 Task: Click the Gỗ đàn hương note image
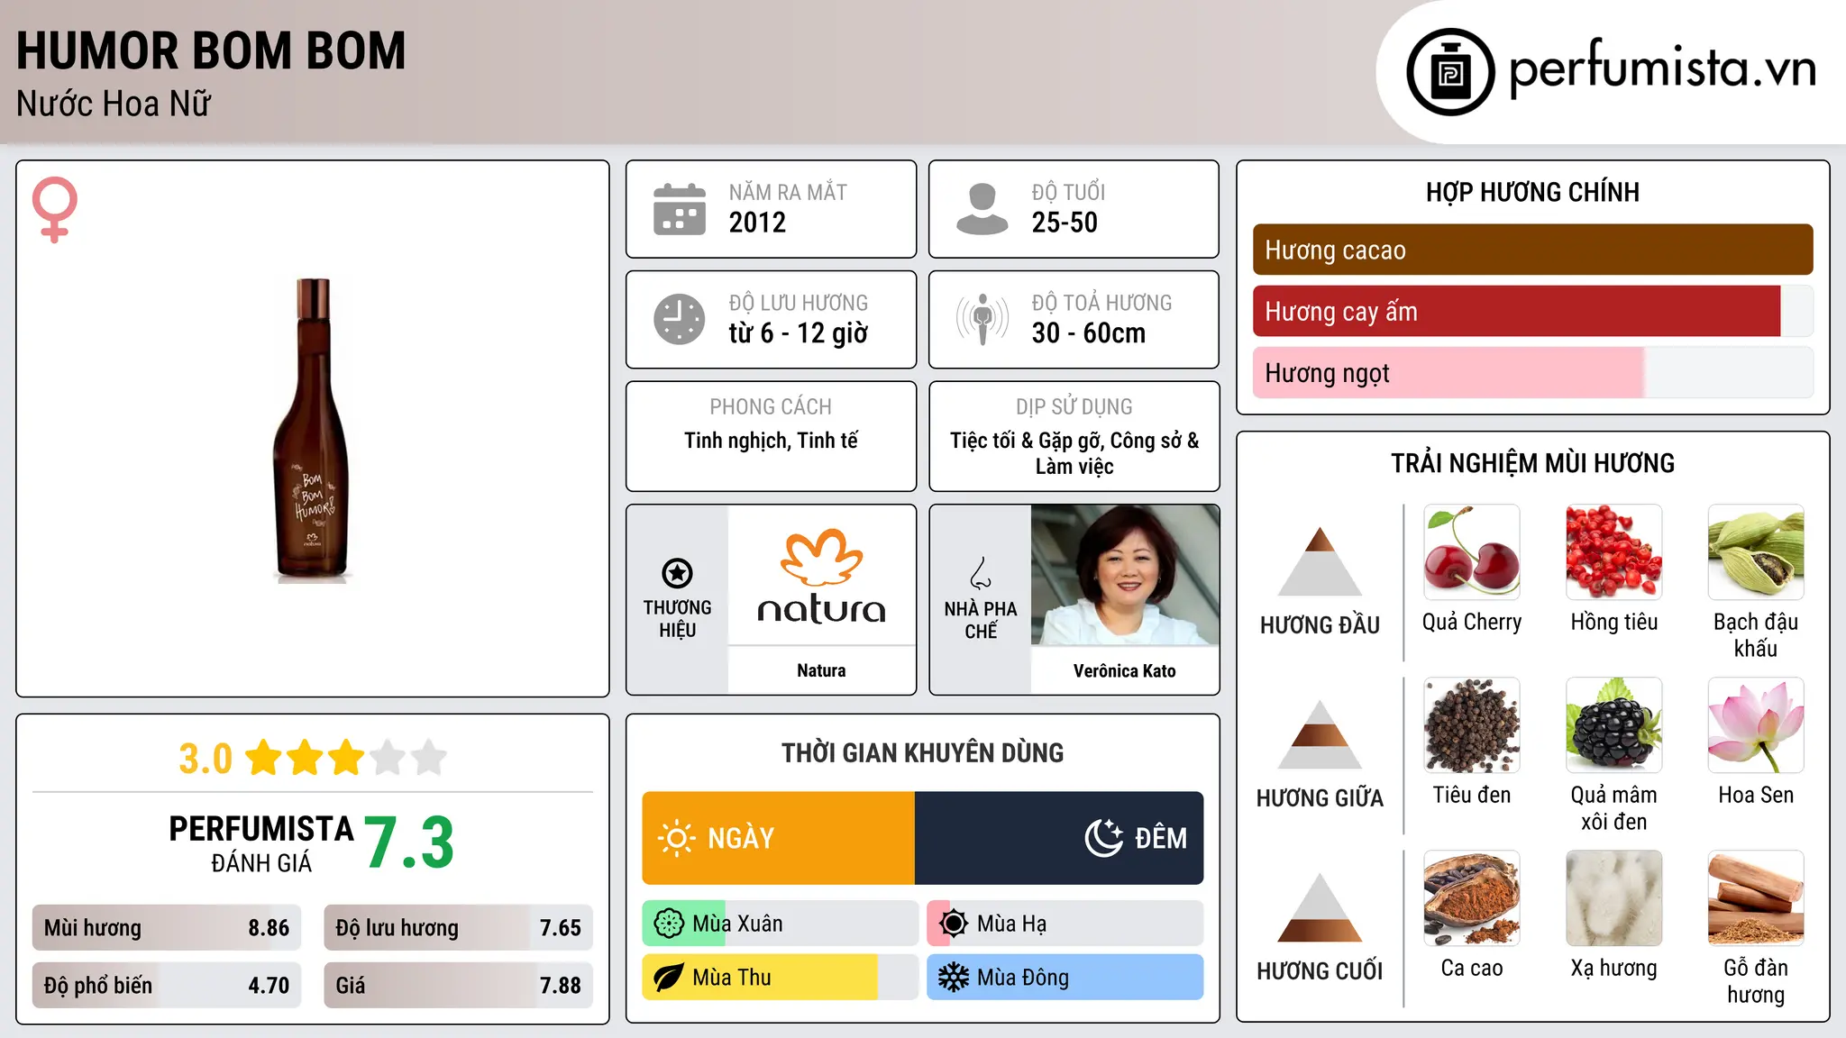[1756, 898]
